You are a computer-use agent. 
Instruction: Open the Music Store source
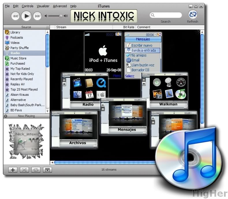point(25,58)
